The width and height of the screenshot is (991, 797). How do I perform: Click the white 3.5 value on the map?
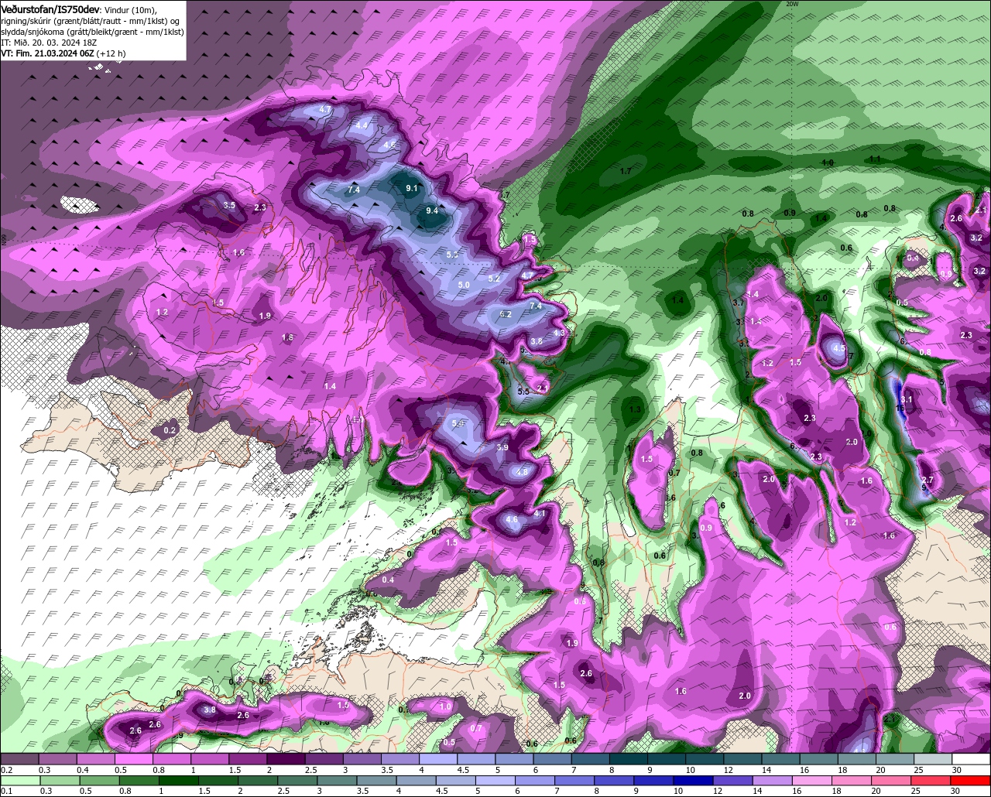(229, 206)
